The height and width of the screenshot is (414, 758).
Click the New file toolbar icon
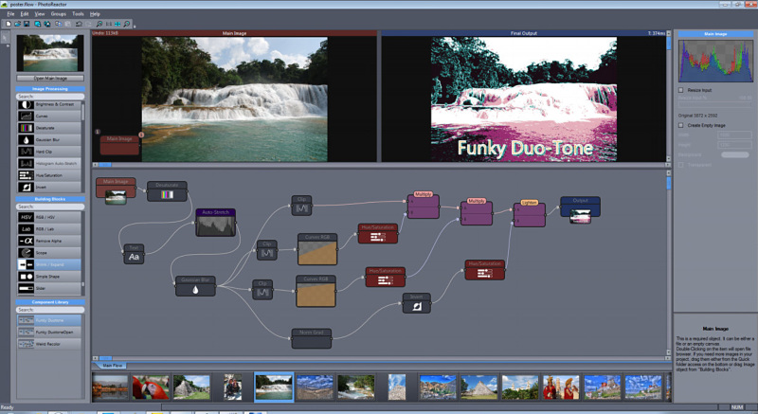9,24
